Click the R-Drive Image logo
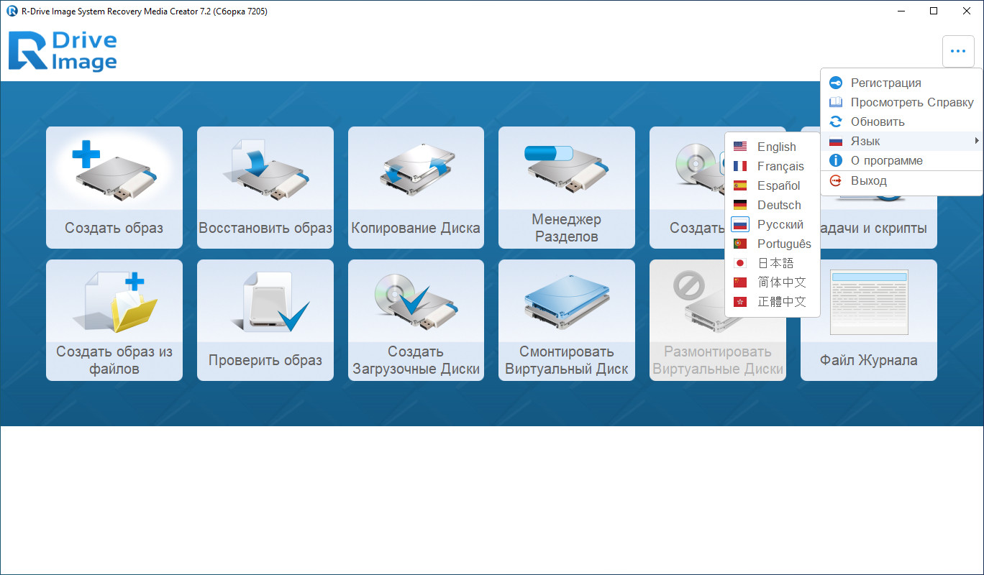The width and height of the screenshot is (984, 575). coord(63,51)
